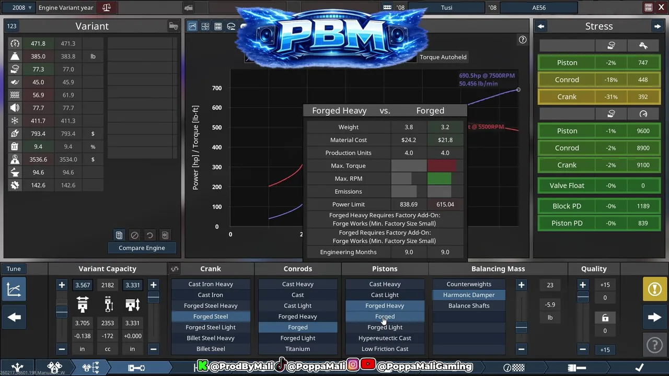Click the Block PD stress row
The height and width of the screenshot is (376, 669).
click(x=599, y=206)
